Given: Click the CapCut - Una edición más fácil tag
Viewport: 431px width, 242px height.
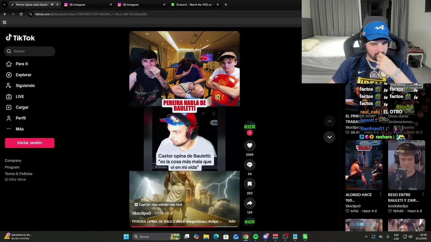Looking at the screenshot, I should click(158, 205).
